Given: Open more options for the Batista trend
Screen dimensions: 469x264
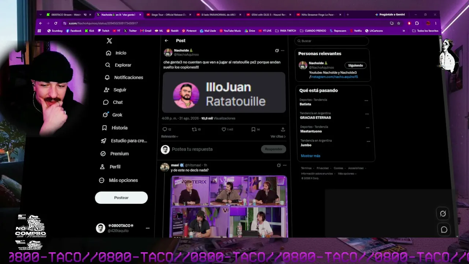Looking at the screenshot, I should pyautogui.click(x=366, y=100).
